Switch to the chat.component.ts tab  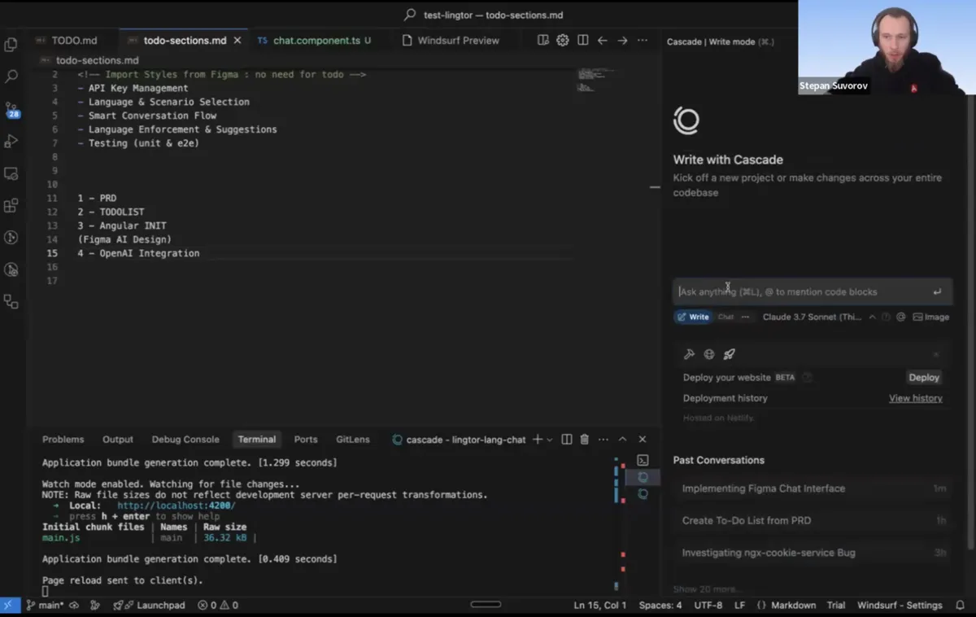coord(316,40)
